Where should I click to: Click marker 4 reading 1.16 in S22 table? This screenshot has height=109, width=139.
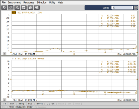click(133, 24)
